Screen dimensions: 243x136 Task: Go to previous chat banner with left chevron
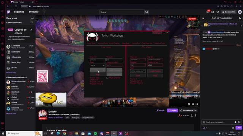(202, 26)
